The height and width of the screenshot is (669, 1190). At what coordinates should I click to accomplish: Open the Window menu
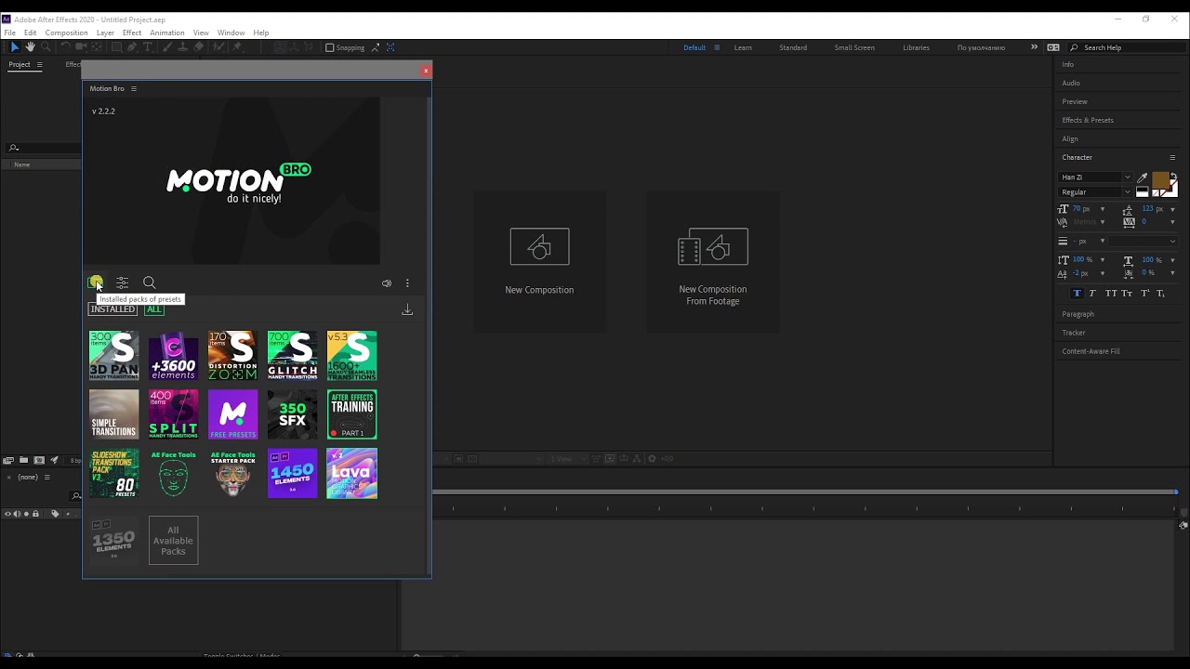pos(231,33)
